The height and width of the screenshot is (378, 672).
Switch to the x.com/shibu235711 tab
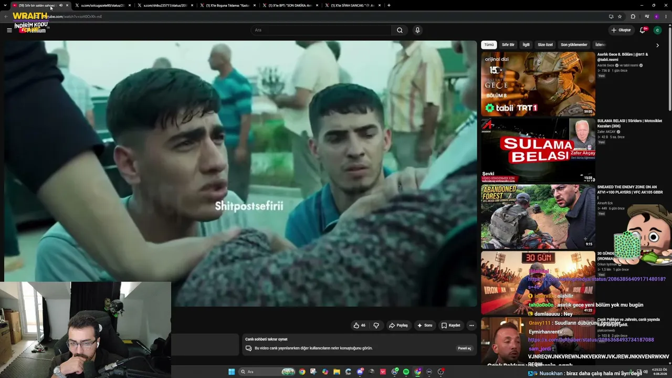click(x=165, y=5)
